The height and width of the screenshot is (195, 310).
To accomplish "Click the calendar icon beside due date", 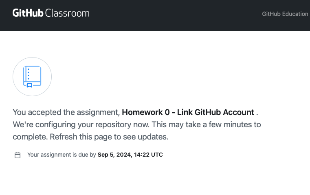I will (x=18, y=155).
